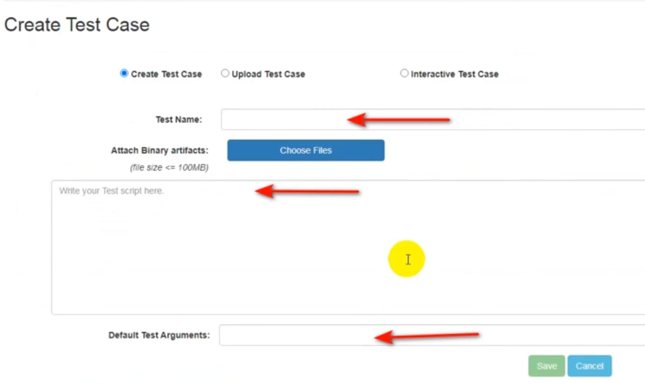Click the "Interactive Test Case" label text
Viewport: 645px width, 383px height.
(455, 74)
